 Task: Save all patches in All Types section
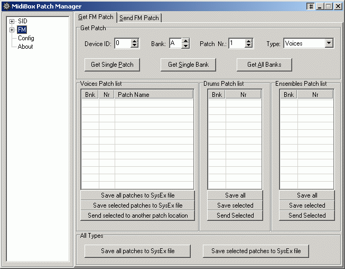click(x=138, y=251)
